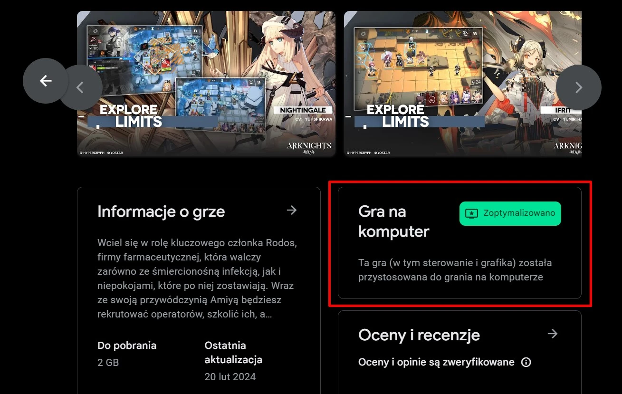Click the 20 lut 2024 date

tap(230, 377)
